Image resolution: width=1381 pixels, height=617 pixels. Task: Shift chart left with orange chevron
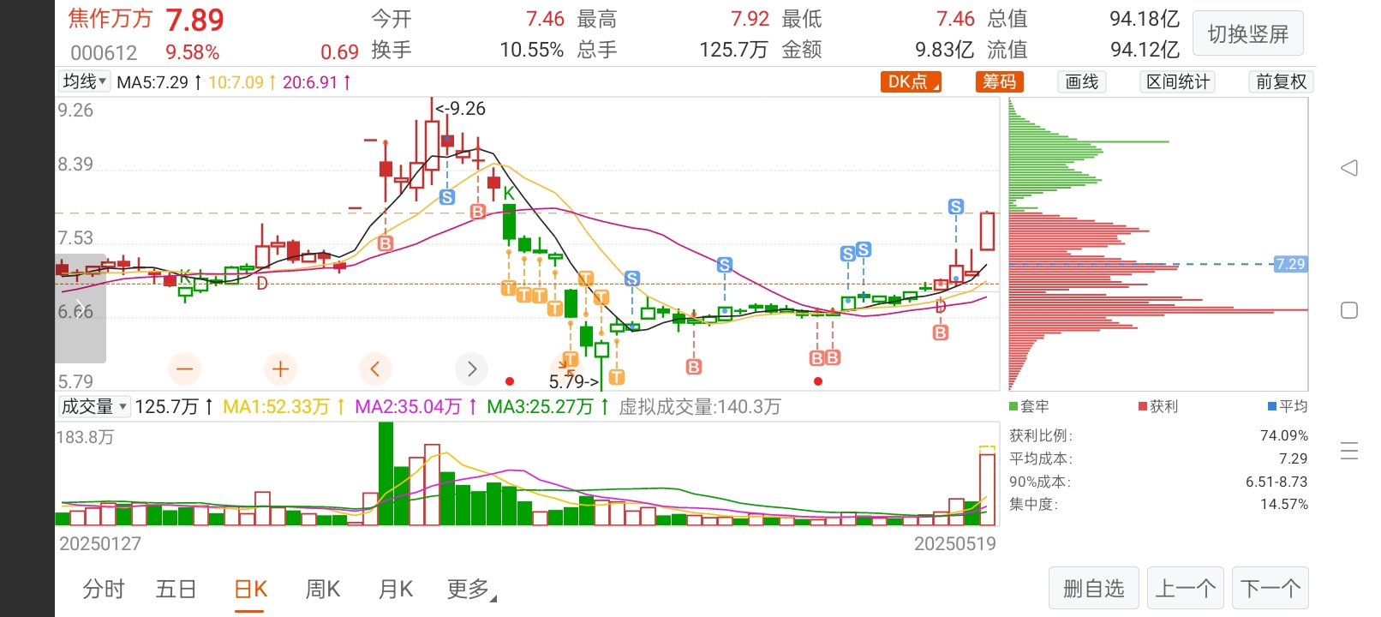point(375,369)
